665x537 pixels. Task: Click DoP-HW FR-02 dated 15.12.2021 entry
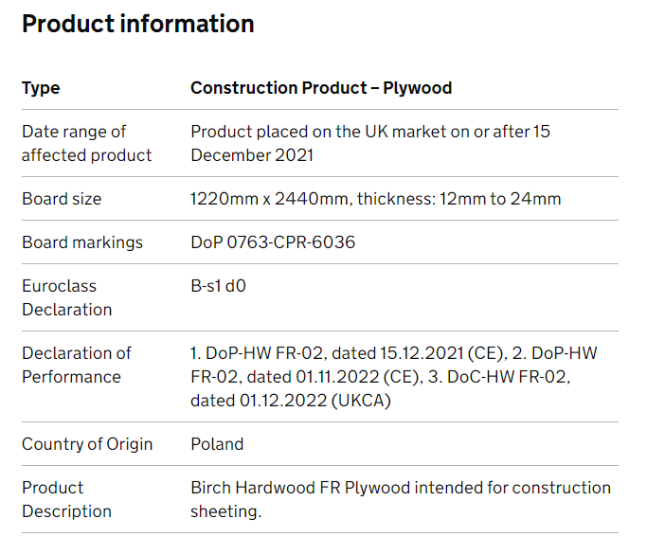348,353
